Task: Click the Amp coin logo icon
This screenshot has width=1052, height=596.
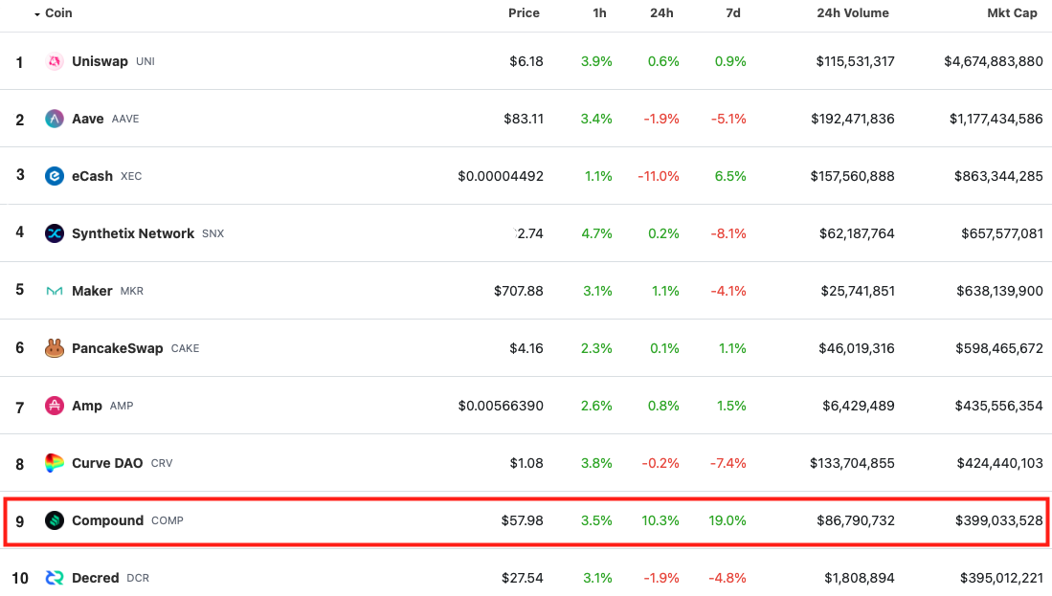Action: point(55,406)
